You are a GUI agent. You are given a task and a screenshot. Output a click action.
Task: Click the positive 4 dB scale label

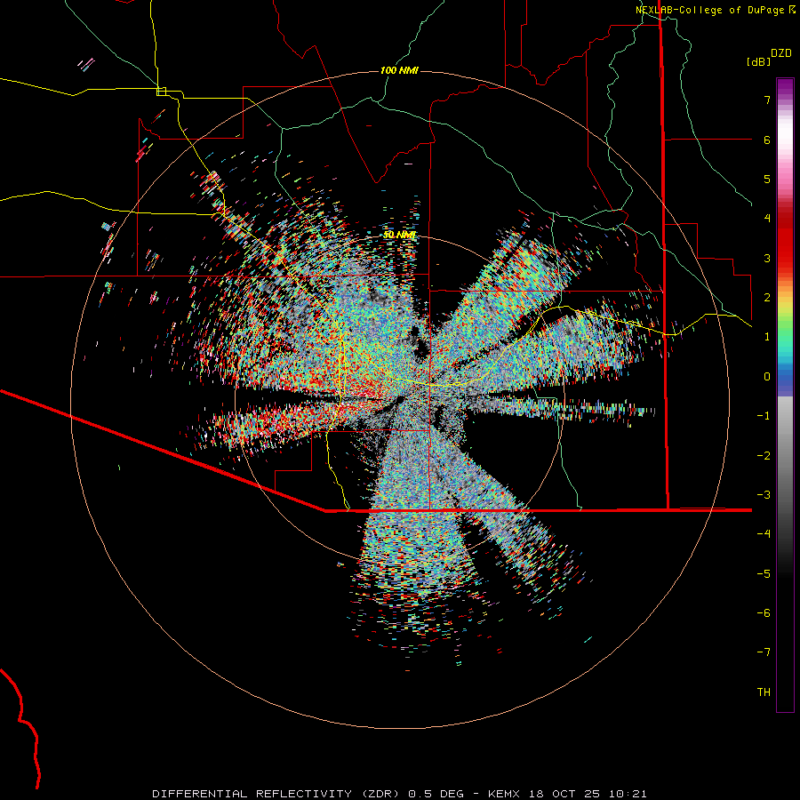pyautogui.click(x=767, y=219)
